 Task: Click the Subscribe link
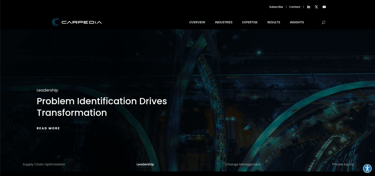[276, 7]
